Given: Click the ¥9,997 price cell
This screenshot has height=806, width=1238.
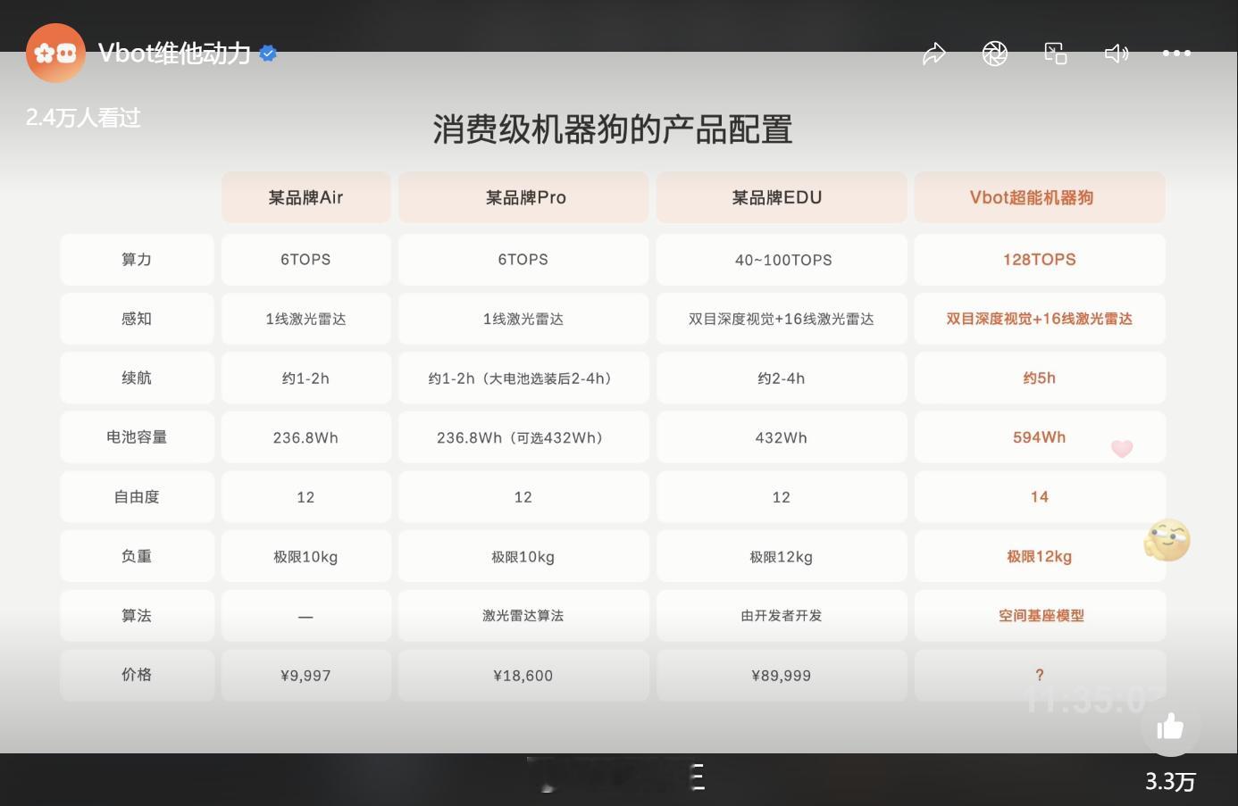Looking at the screenshot, I should tap(305, 675).
